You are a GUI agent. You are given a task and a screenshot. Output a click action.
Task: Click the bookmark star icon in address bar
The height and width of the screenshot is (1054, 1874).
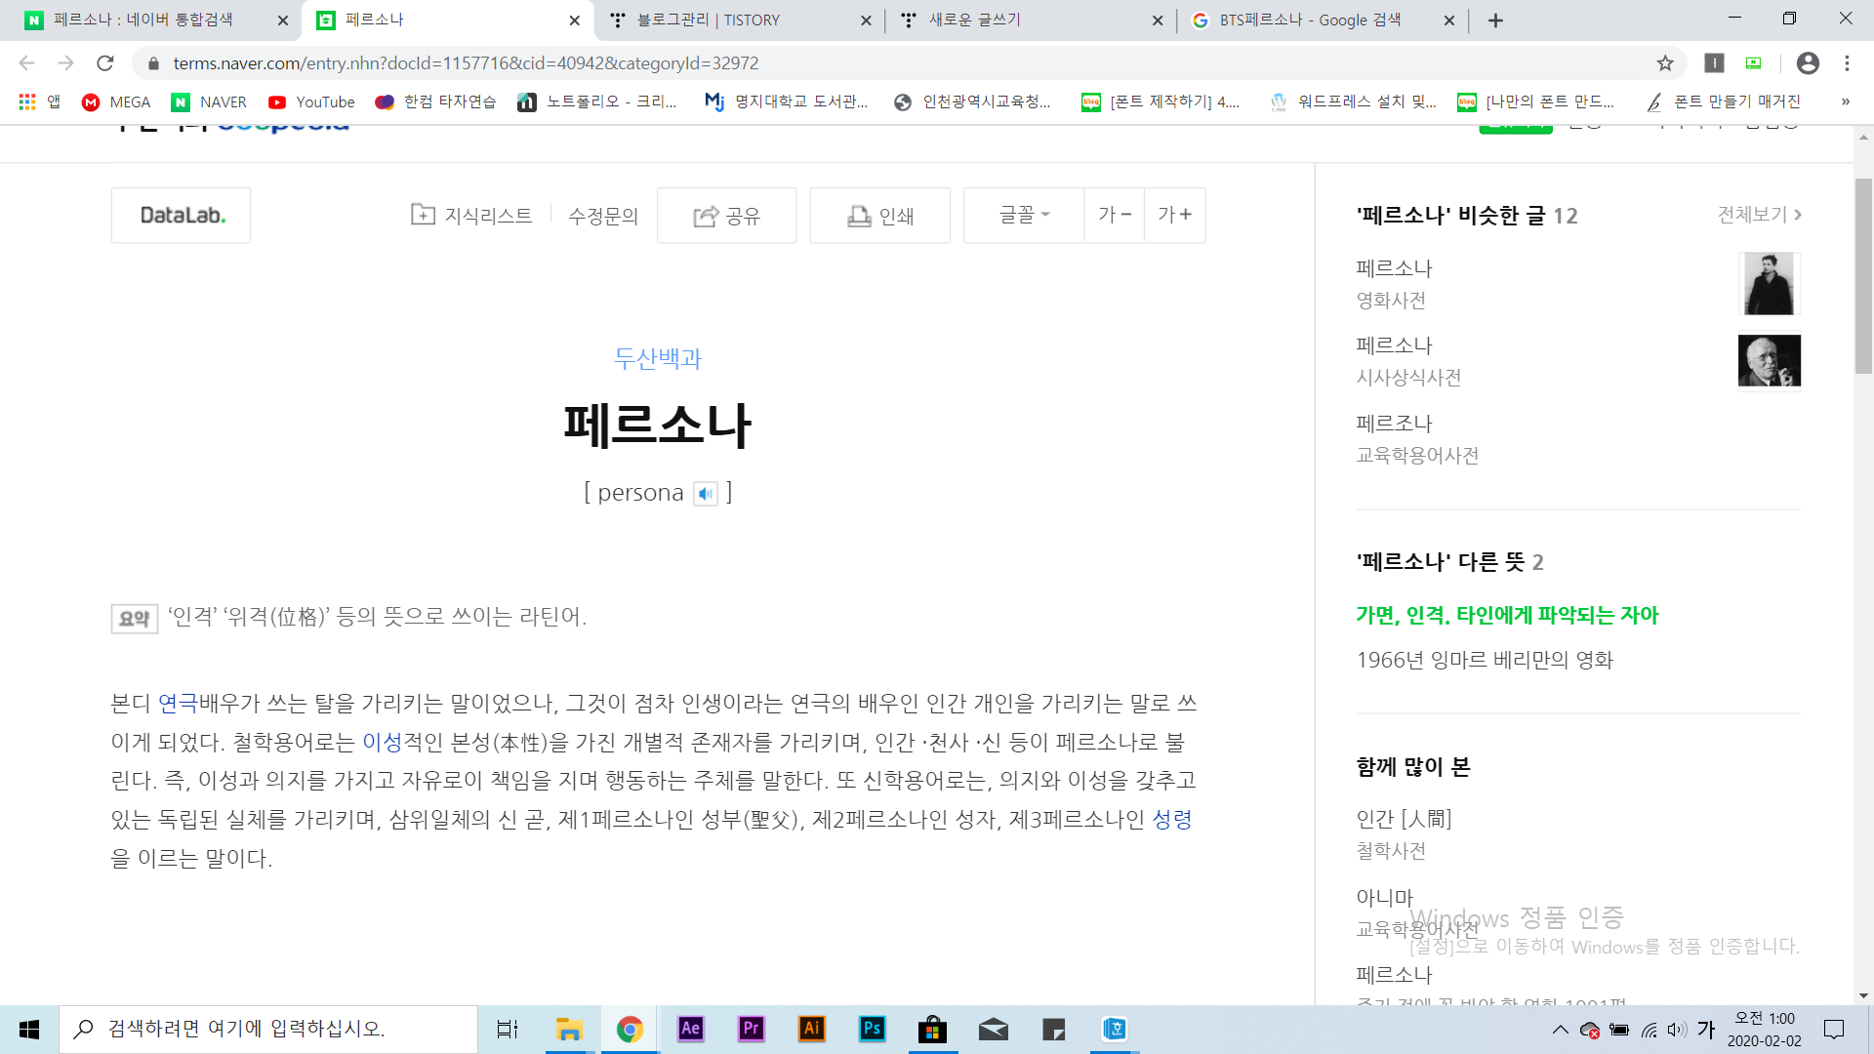coord(1665,63)
